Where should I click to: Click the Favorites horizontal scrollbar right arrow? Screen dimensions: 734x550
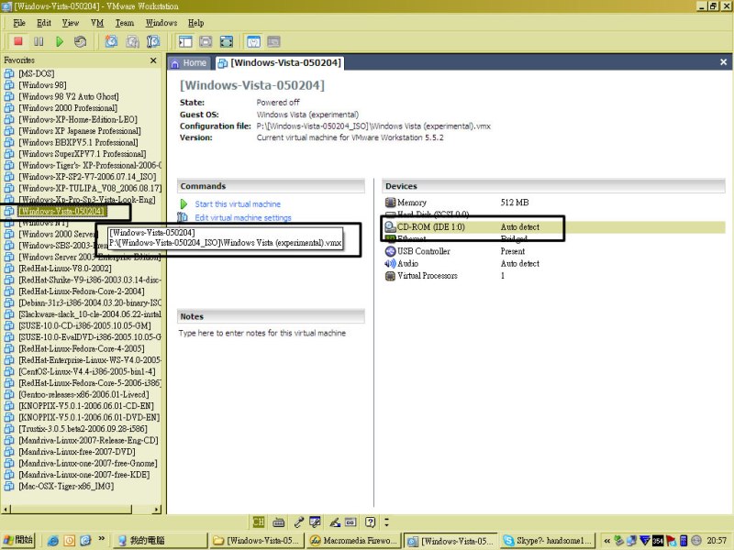(156, 509)
